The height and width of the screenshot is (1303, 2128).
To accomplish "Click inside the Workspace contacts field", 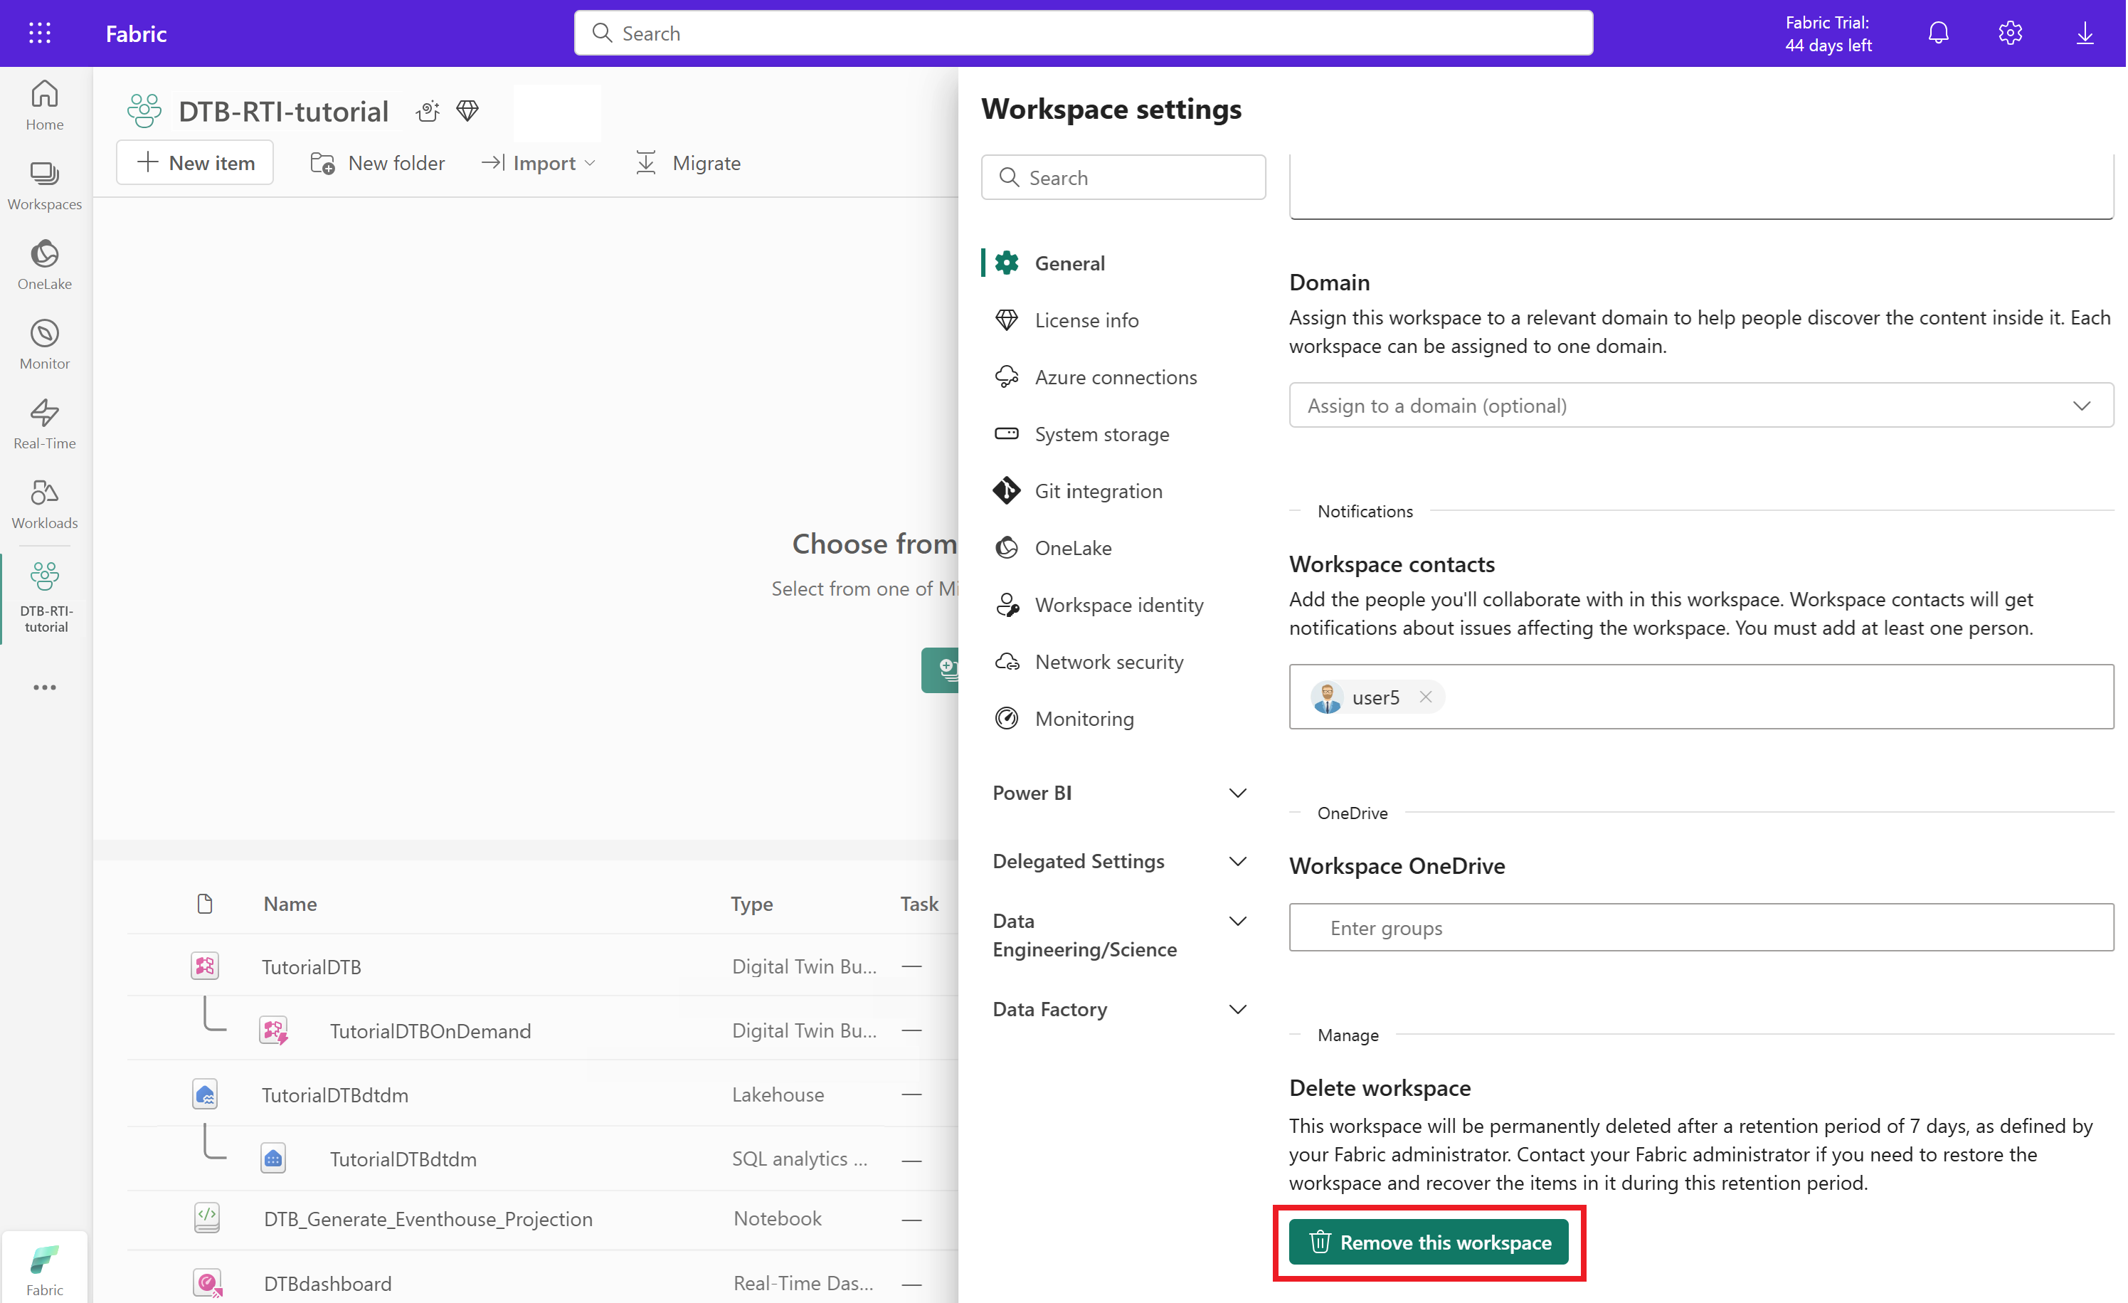I will coord(1700,697).
